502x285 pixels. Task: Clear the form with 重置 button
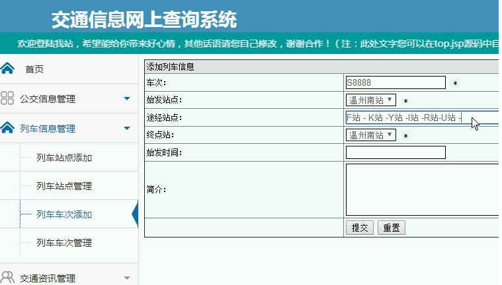click(x=392, y=228)
